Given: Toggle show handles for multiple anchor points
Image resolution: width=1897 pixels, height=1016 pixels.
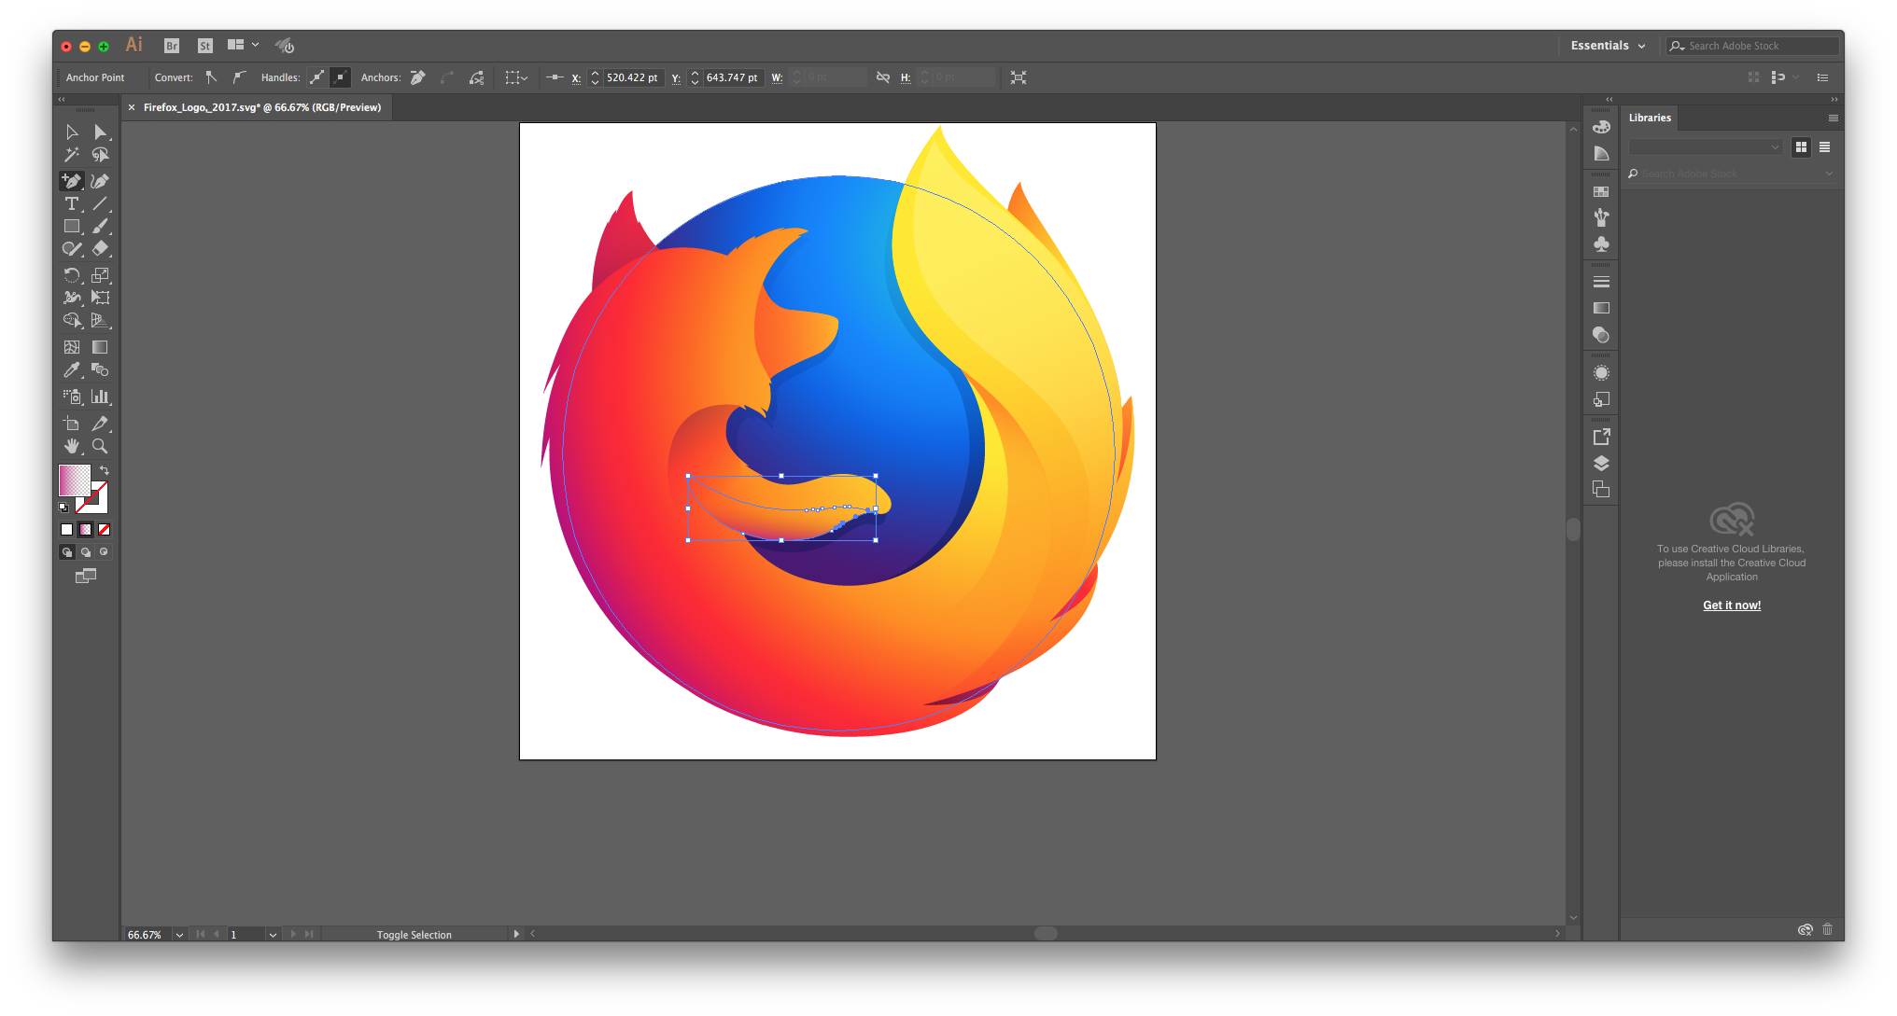Looking at the screenshot, I should pos(317,77).
